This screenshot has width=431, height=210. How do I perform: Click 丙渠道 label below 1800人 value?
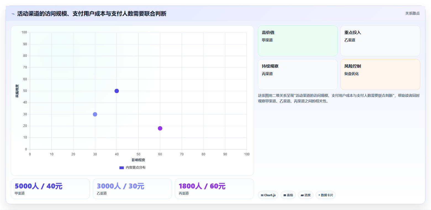(x=184, y=193)
